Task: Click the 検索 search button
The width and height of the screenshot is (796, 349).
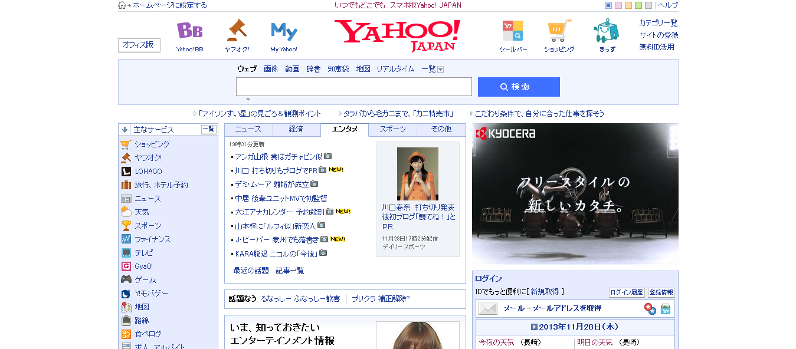Action: pyautogui.click(x=519, y=87)
